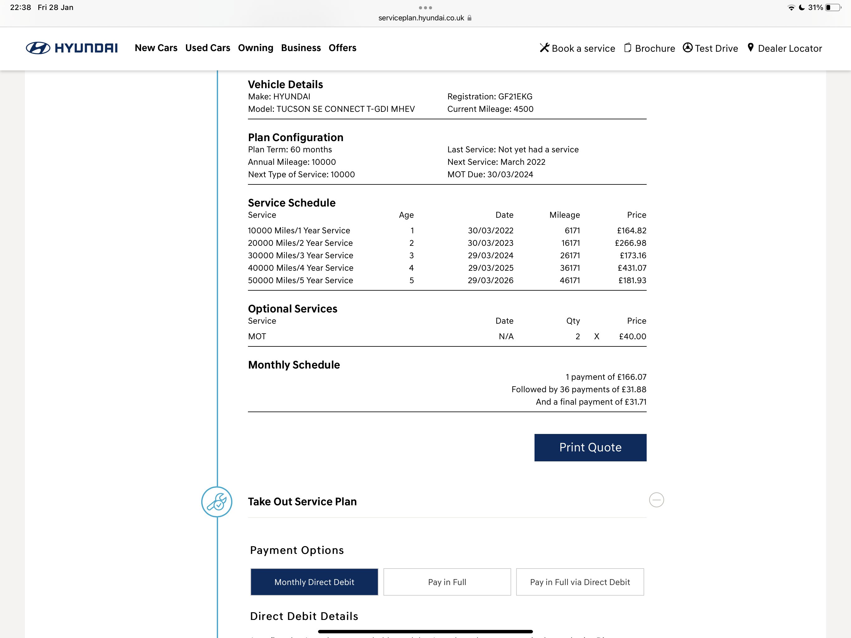Click the Current Mileage: 4500 text
851x638 pixels.
[491, 109]
